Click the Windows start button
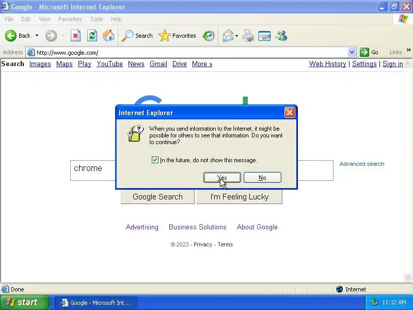 pos(25,302)
